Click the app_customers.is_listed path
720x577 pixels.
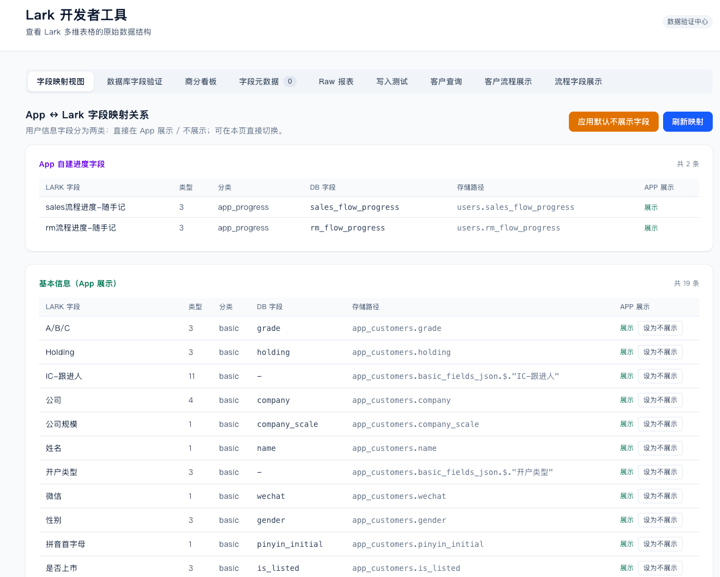[x=406, y=568]
